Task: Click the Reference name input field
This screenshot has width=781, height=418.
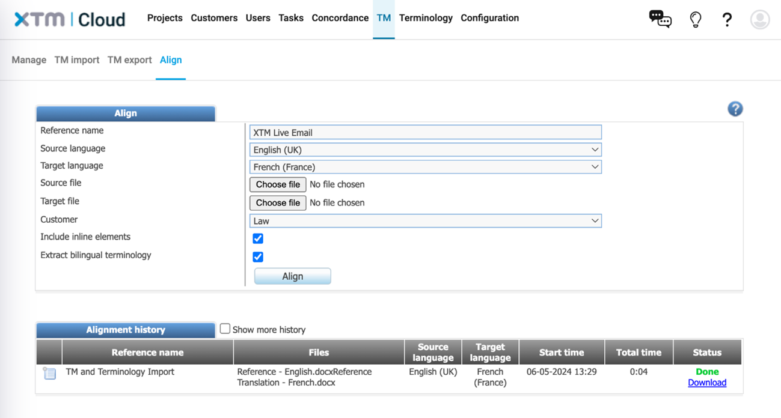Action: (425, 132)
